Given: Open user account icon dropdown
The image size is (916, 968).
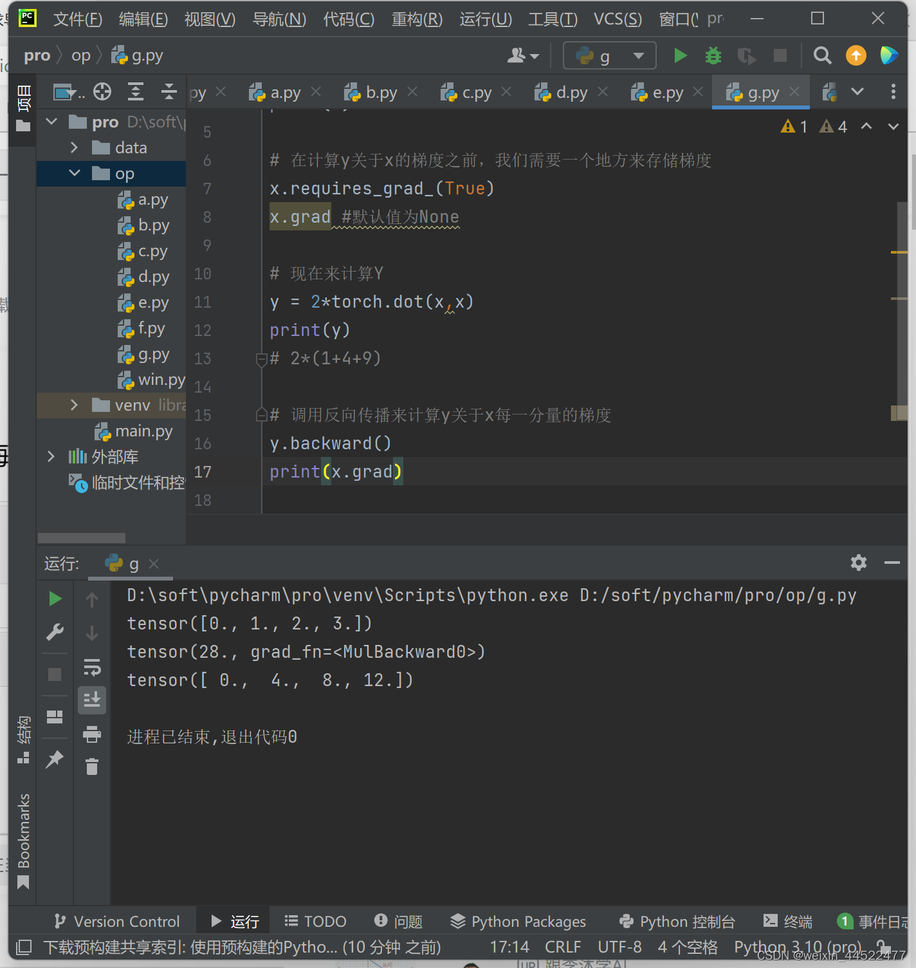Looking at the screenshot, I should point(523,56).
